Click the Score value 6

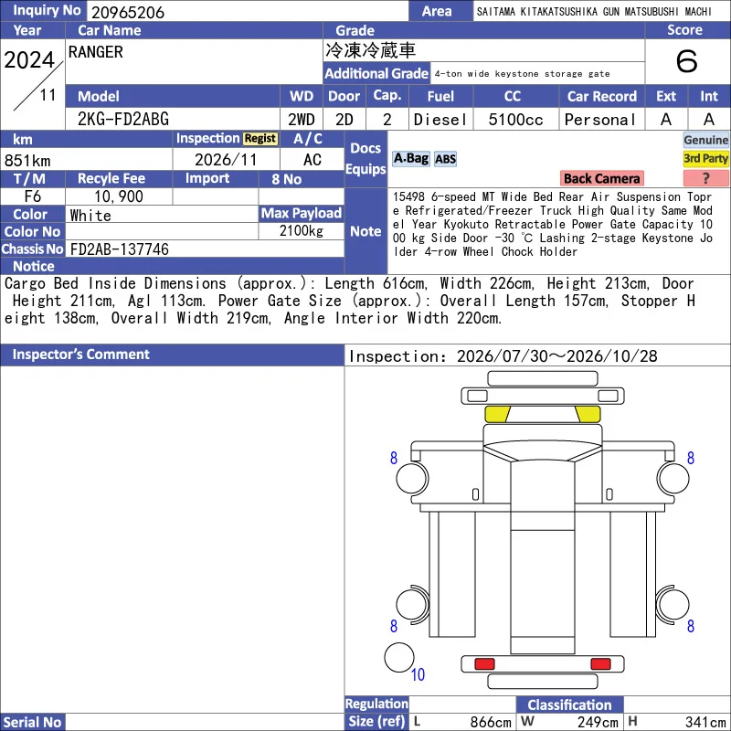click(686, 61)
